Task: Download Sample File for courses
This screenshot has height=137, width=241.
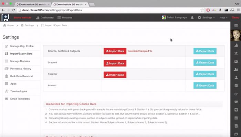Action: click(140, 51)
